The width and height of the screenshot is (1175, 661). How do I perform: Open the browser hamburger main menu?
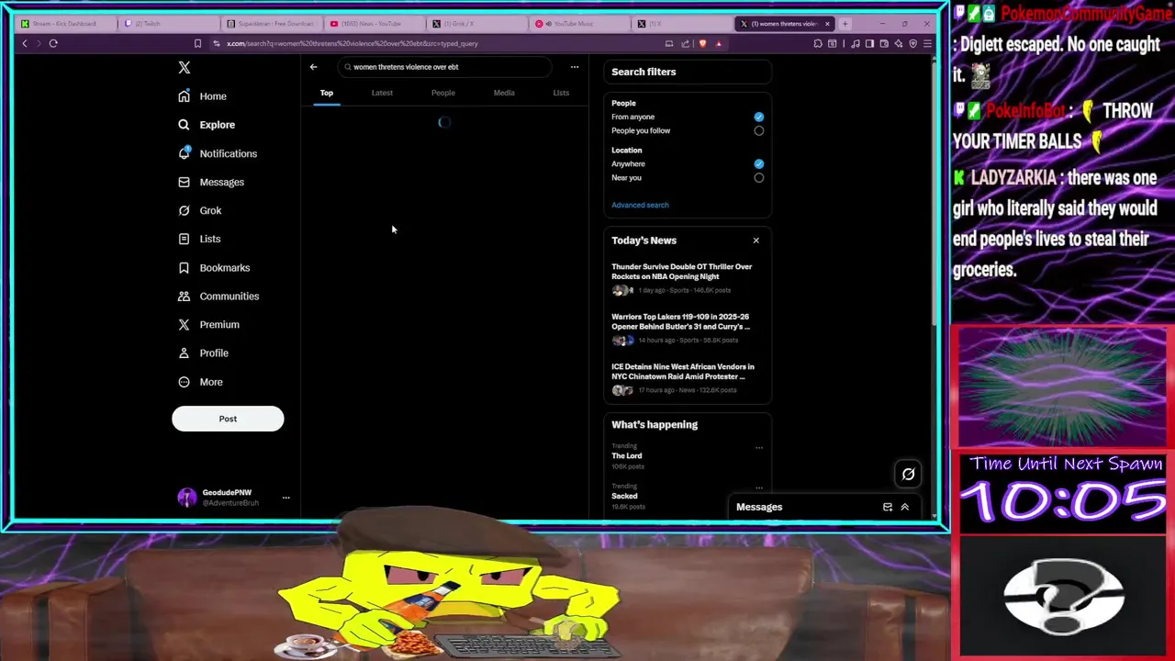point(928,43)
